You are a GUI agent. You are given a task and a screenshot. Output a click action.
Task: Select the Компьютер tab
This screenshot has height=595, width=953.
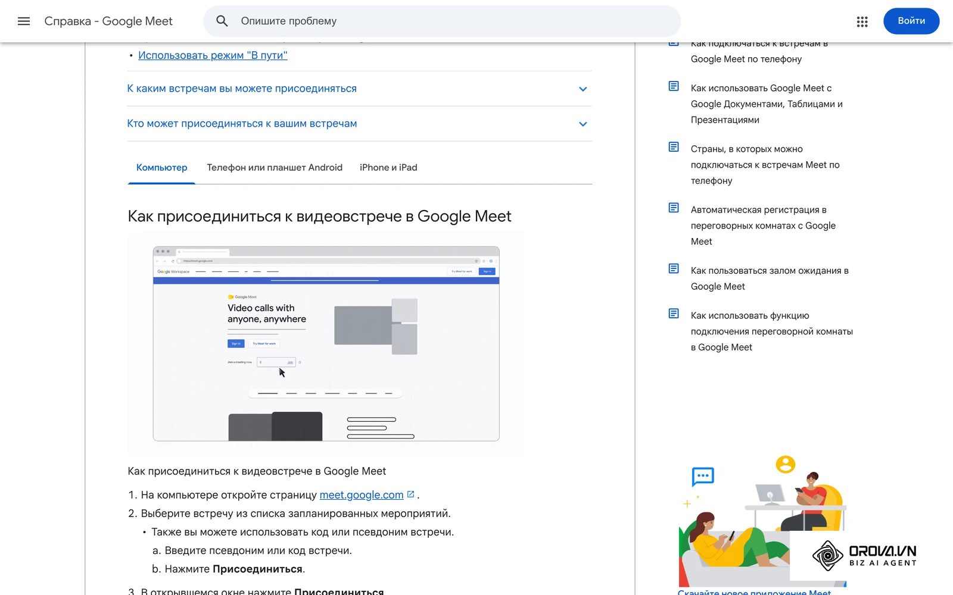pyautogui.click(x=161, y=168)
